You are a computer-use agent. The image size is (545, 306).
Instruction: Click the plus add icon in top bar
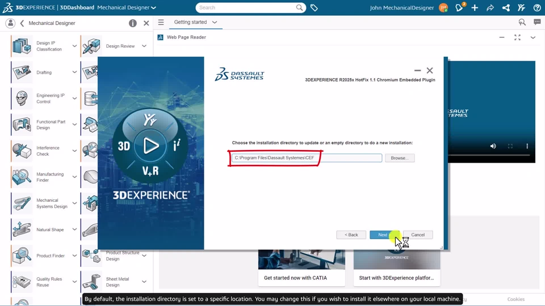point(475,7)
